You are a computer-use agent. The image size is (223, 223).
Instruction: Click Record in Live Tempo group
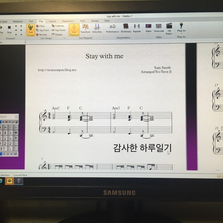pyautogui.click(x=41, y=35)
